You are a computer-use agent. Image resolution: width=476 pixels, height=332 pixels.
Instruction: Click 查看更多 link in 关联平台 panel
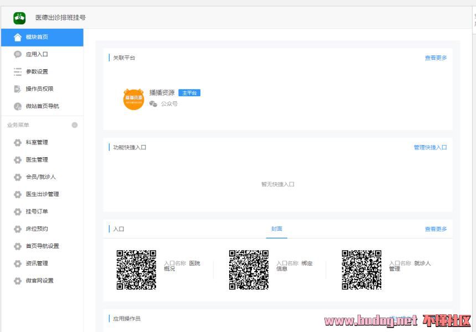tap(436, 58)
